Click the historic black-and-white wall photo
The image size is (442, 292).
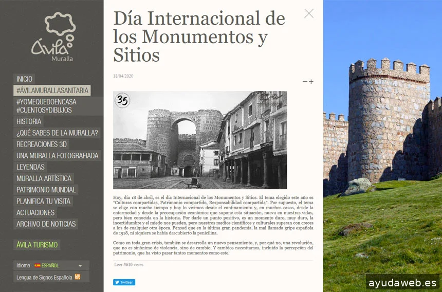[200, 140]
